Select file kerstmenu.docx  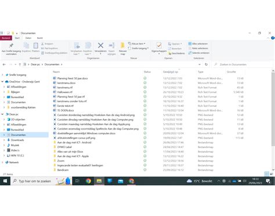[x=66, y=83]
